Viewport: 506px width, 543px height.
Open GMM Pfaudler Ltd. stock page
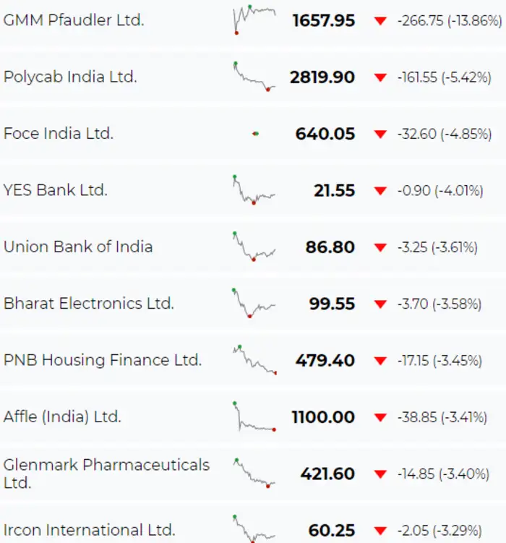point(74,20)
